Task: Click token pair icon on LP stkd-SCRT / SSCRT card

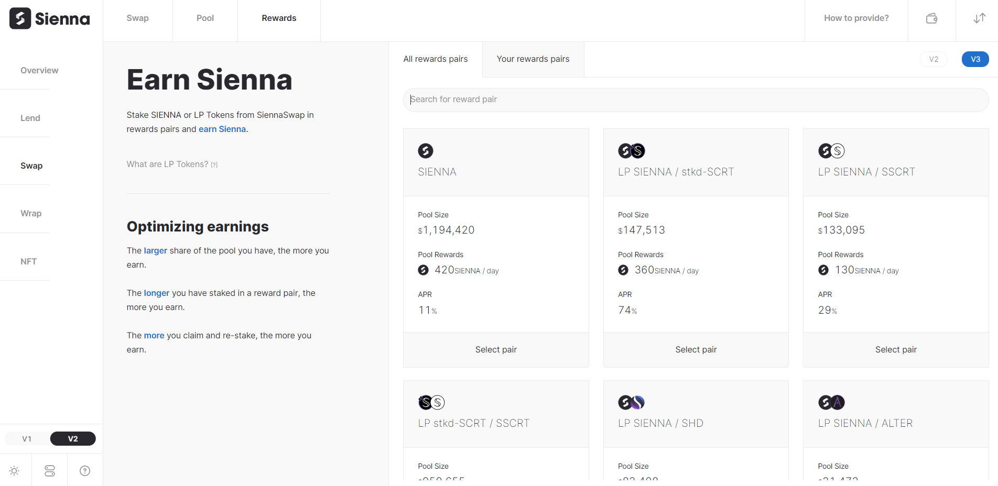Action: [x=431, y=402]
